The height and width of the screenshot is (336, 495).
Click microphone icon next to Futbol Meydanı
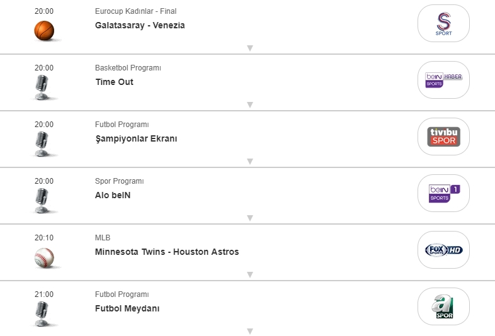(x=42, y=313)
